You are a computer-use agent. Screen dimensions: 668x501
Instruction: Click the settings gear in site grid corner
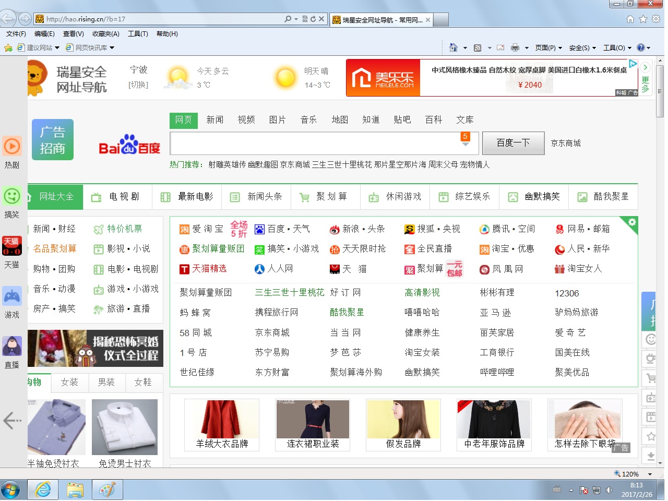[x=632, y=222]
